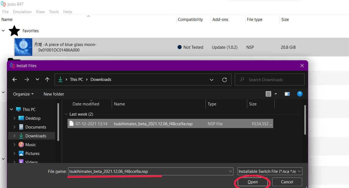The height and width of the screenshot is (188, 349).
Task: Collapse the Favorites group in yuzu
Action: point(3,31)
